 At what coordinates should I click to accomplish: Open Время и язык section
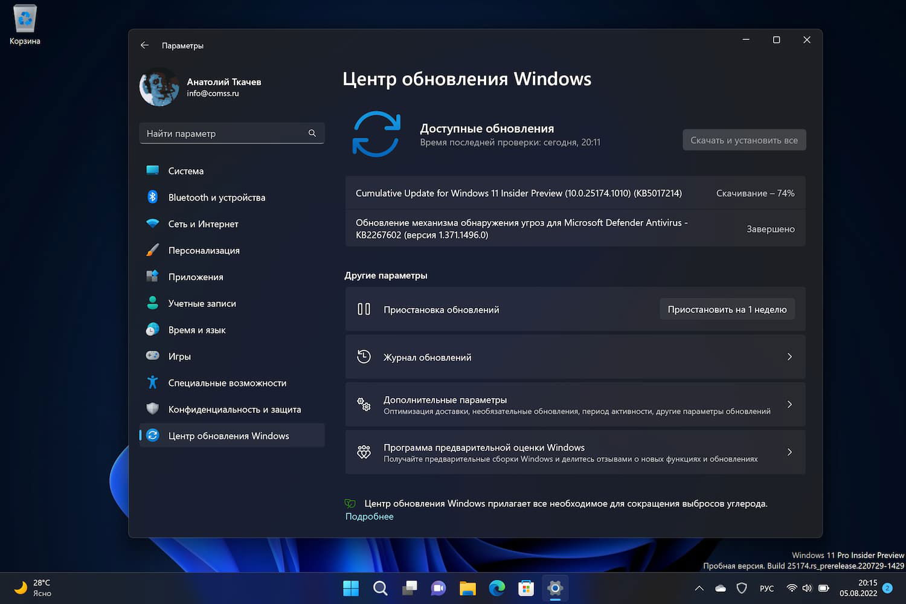coord(232,330)
